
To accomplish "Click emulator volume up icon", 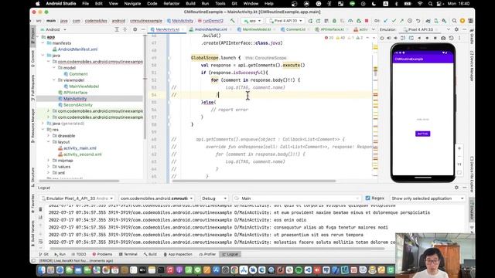I will 388,38.
